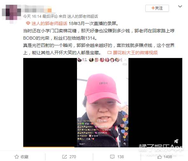Click the thumbs-up like icon
Screen dimensions: 188x161
159,157
